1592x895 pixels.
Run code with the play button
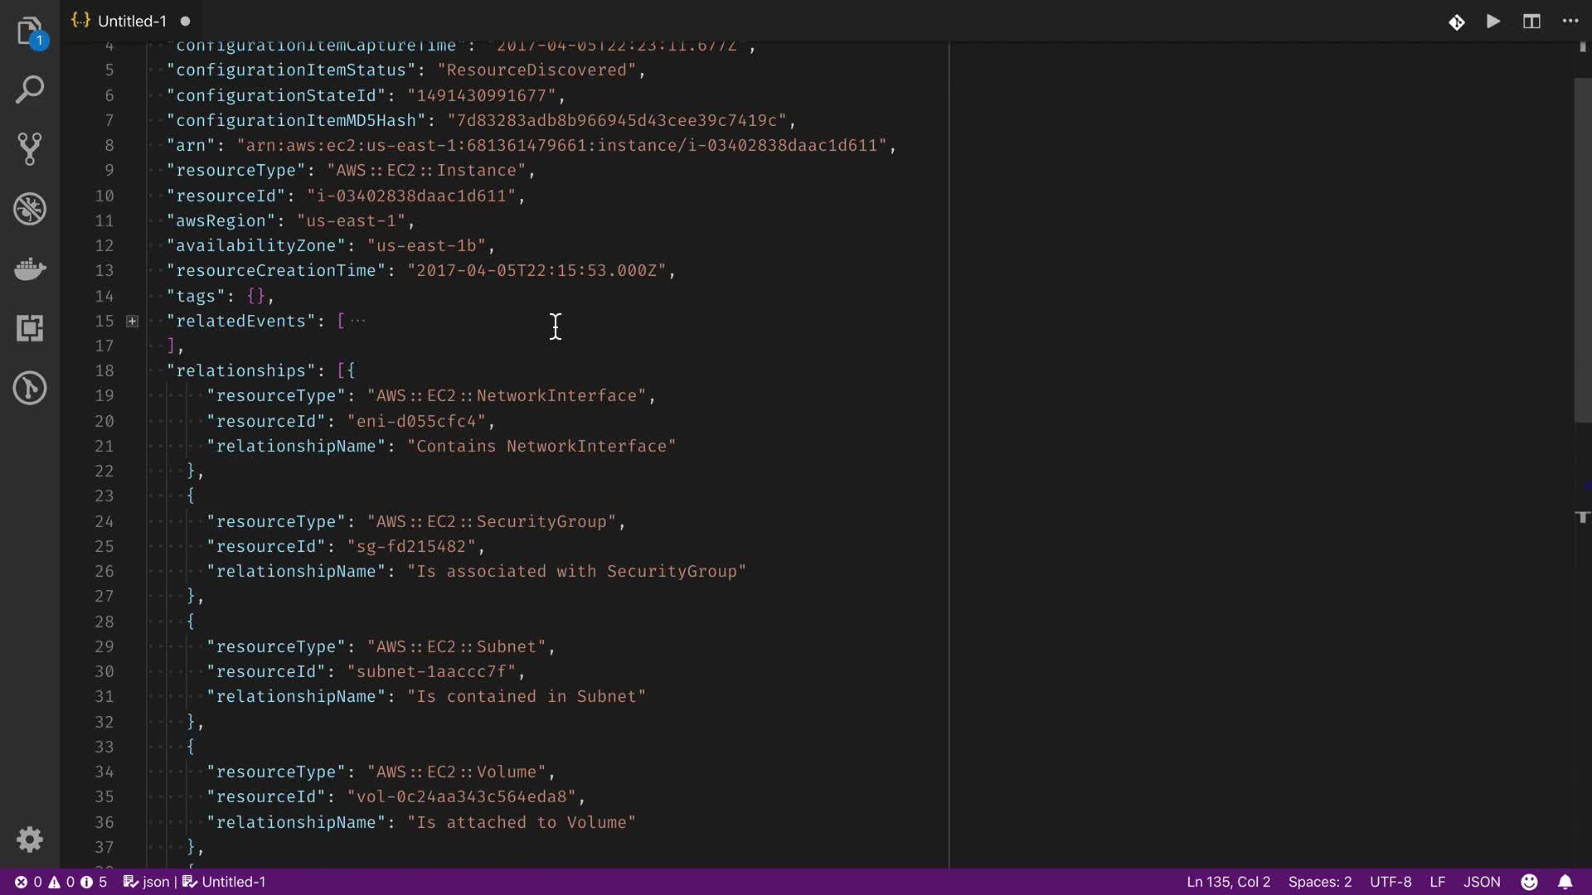point(1493,22)
